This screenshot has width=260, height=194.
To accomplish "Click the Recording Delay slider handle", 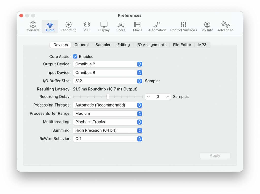I will coord(108,97).
